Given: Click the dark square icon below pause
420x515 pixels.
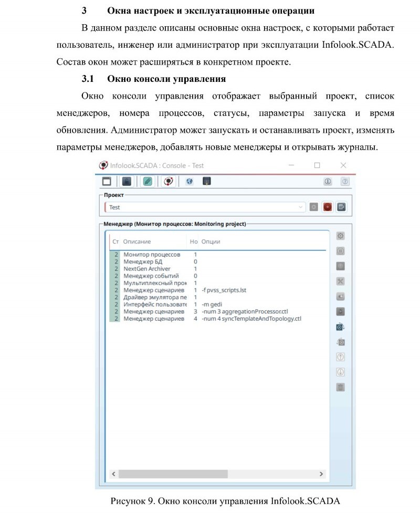Looking at the screenshot, I should pyautogui.click(x=341, y=266).
